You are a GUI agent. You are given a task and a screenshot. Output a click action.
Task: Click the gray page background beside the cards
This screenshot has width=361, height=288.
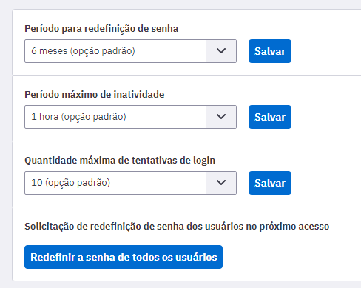coord(6,148)
